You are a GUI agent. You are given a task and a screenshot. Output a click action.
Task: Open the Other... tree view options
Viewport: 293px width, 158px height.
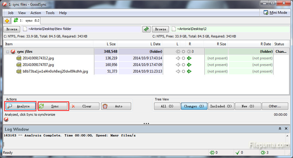point(274,106)
